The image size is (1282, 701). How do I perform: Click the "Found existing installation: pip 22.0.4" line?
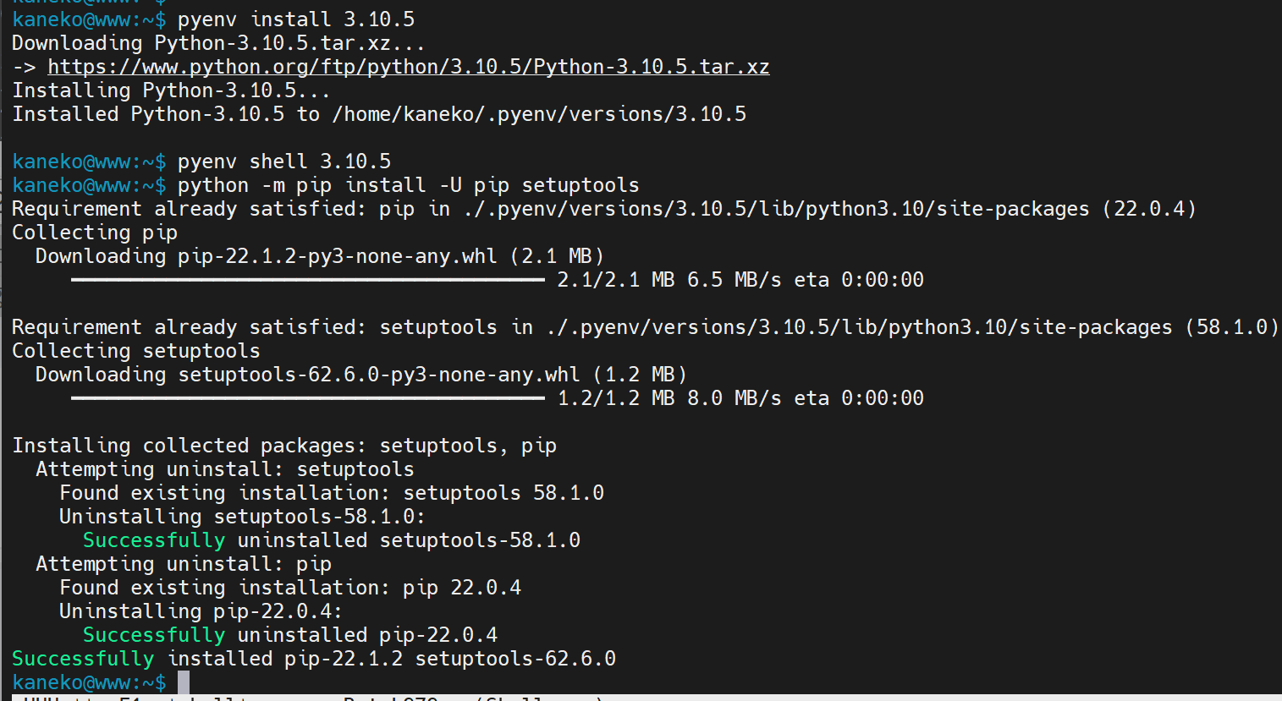coord(290,588)
